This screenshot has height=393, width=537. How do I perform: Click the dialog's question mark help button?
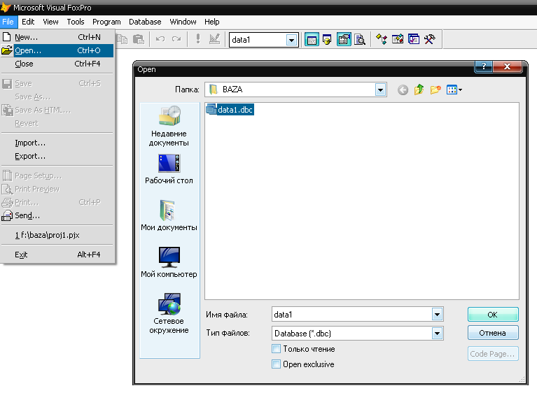pos(484,66)
